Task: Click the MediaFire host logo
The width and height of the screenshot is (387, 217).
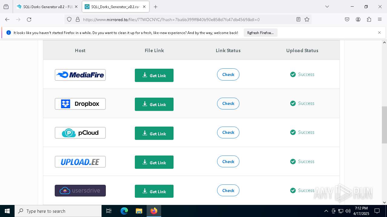Action: pyautogui.click(x=80, y=75)
